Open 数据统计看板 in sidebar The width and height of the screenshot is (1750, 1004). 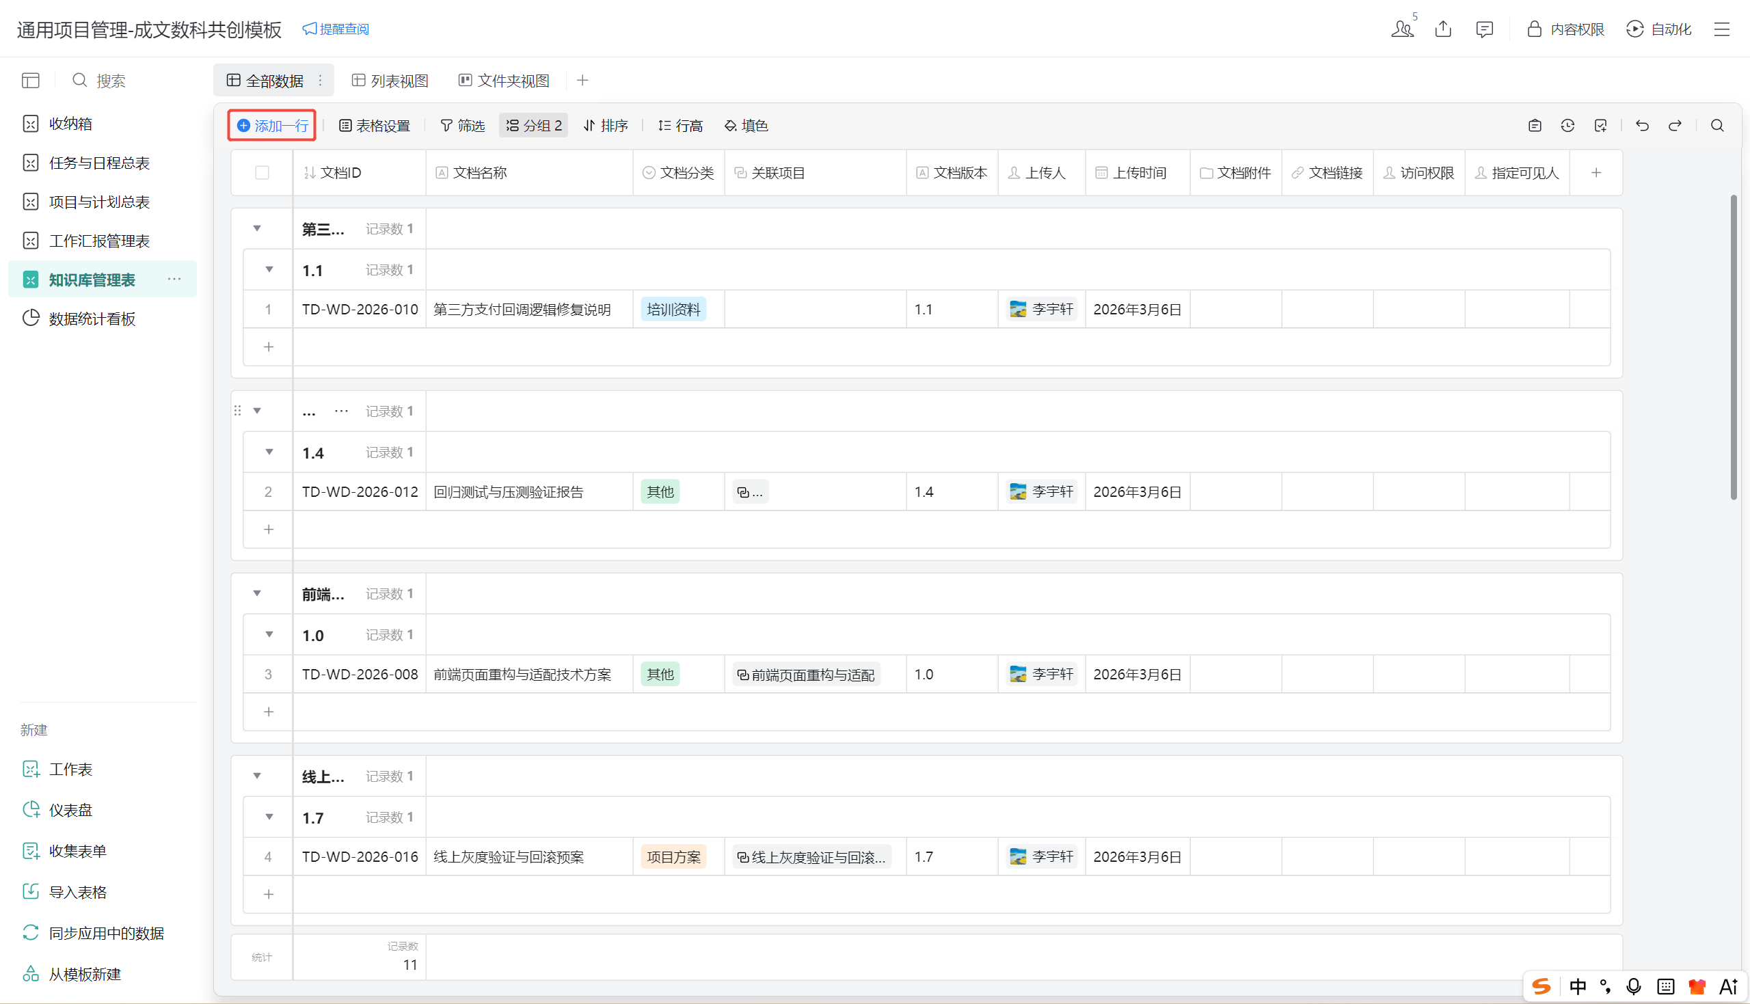92,318
